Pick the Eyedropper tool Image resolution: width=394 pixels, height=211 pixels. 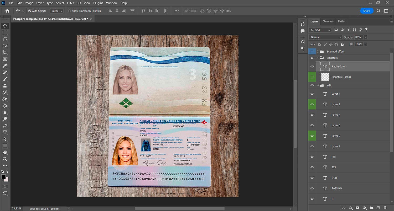coord(5,66)
